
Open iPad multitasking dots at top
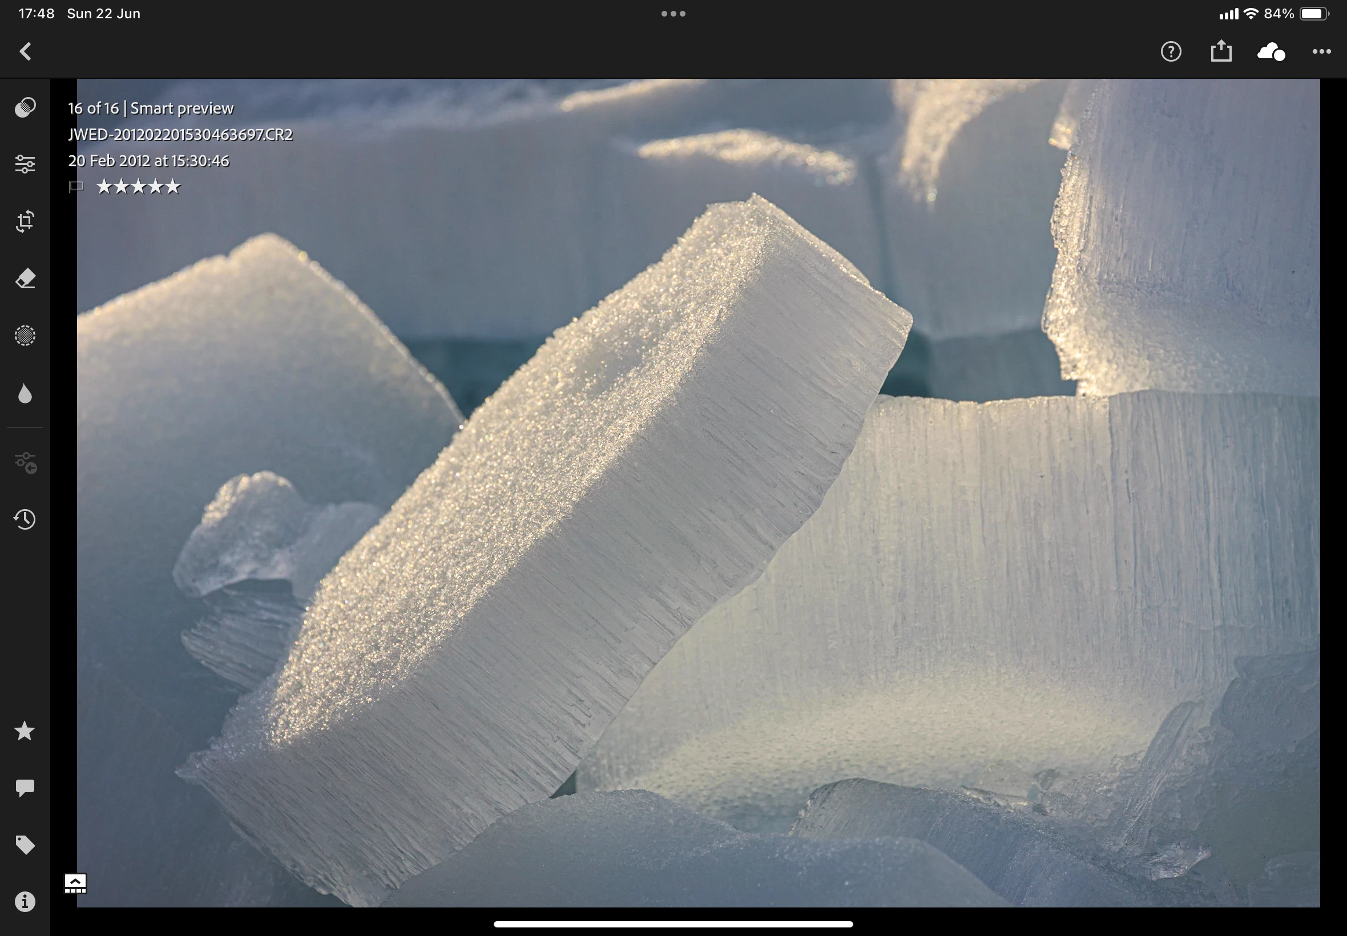pyautogui.click(x=673, y=14)
